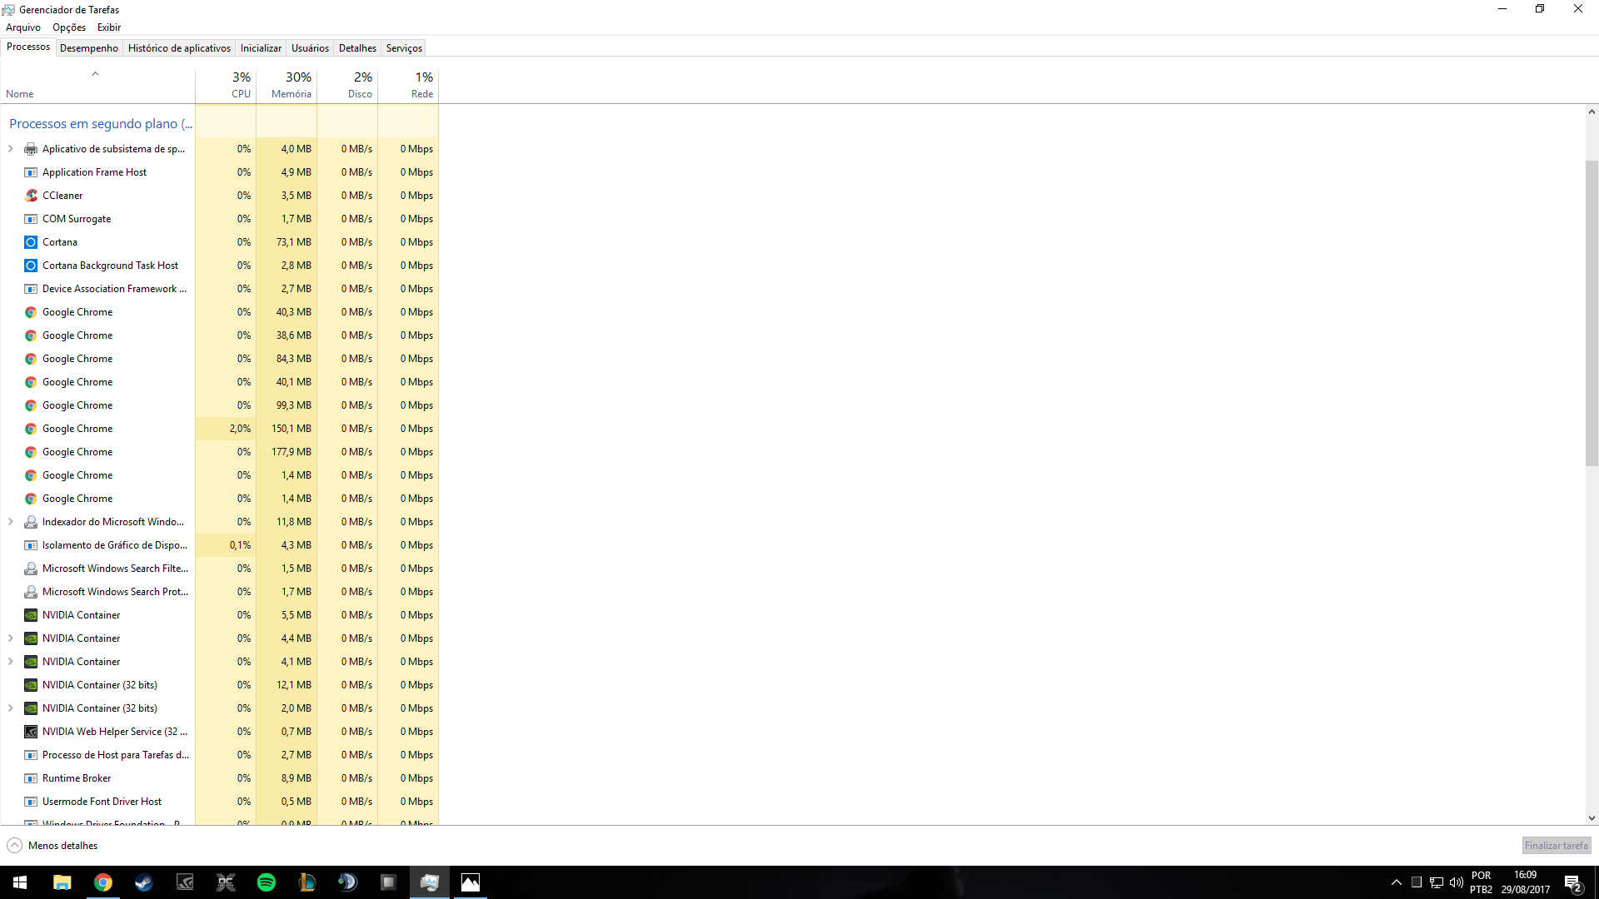1599x899 pixels.
Task: Click the COM Surrogate process icon
Action: [x=31, y=219]
